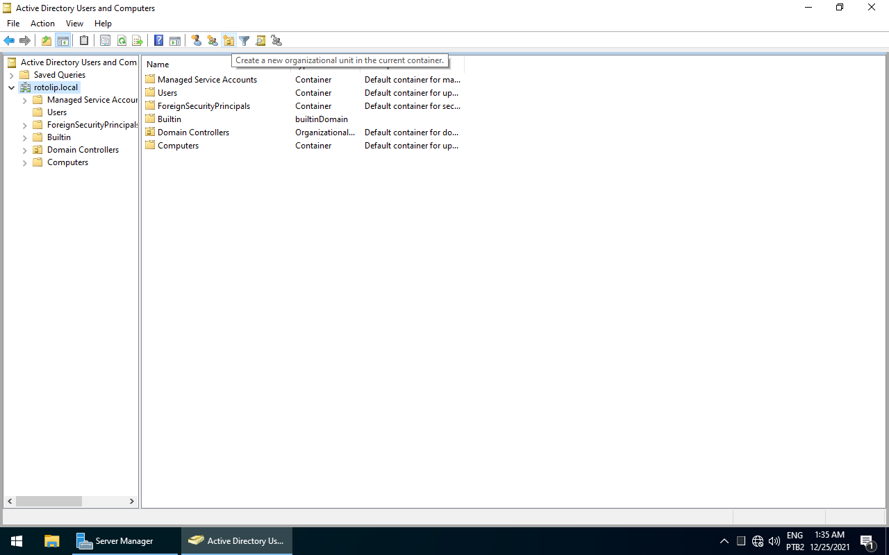Click the new organizational unit icon
This screenshot has width=889, height=555.
229,41
